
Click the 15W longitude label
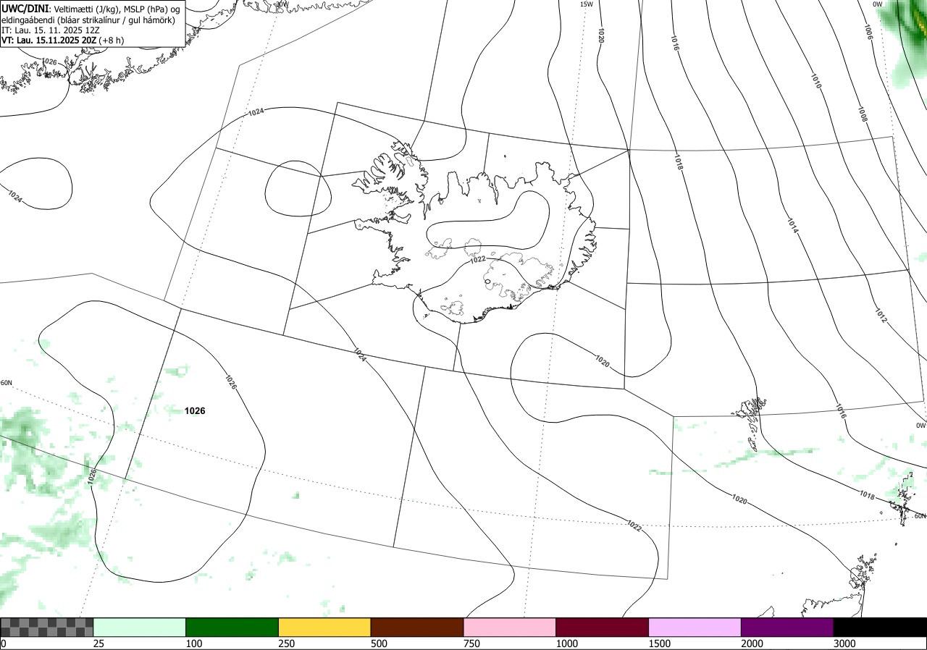(587, 4)
